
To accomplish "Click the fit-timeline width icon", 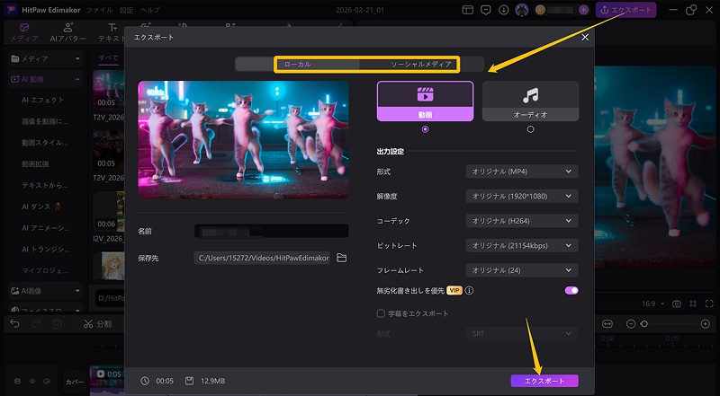I will point(607,324).
